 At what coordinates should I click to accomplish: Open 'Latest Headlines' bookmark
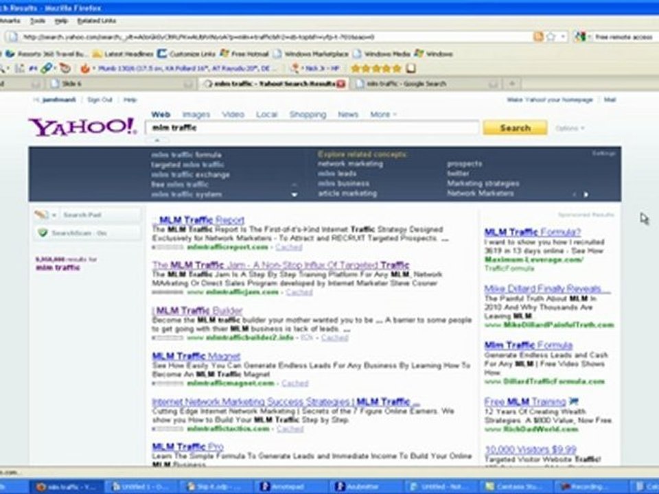click(123, 54)
